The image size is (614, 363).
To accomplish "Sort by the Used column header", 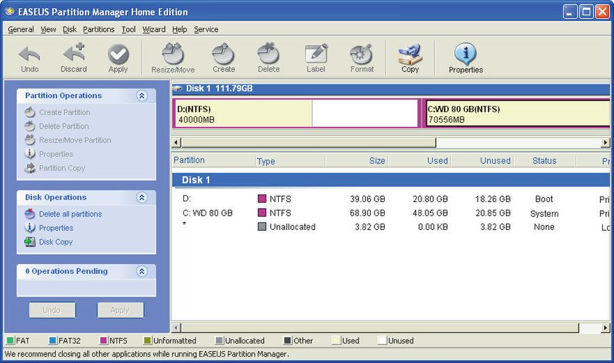I will [x=420, y=160].
